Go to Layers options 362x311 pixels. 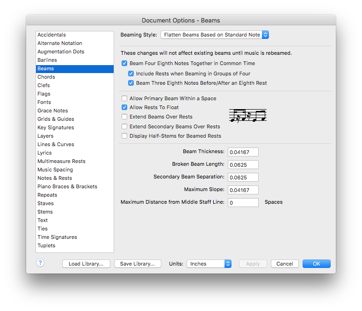pyautogui.click(x=75, y=136)
